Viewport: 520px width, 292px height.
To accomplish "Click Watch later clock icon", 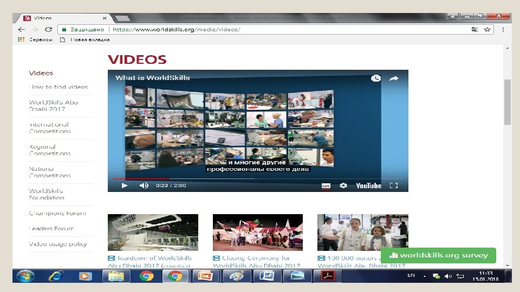I will [376, 78].
